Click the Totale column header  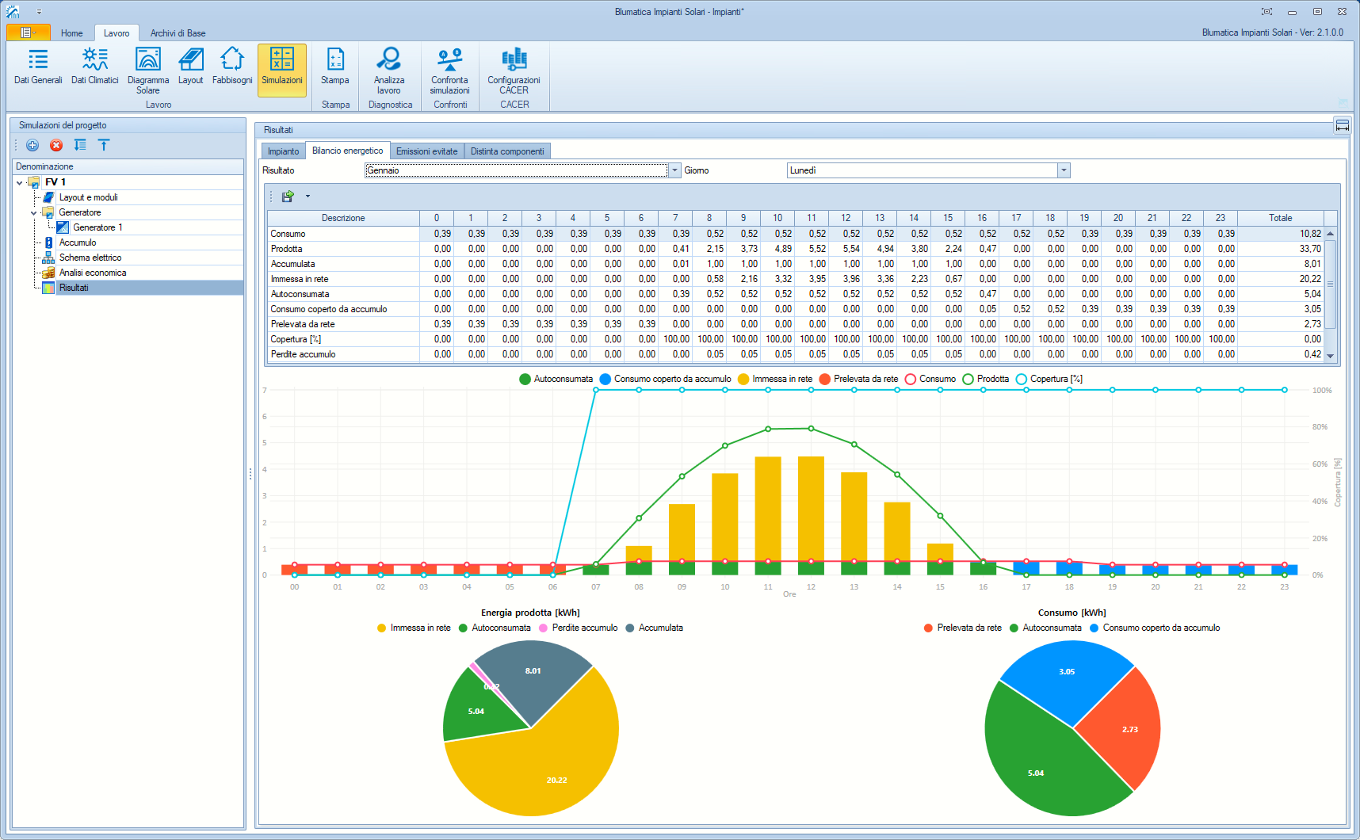pyautogui.click(x=1280, y=218)
